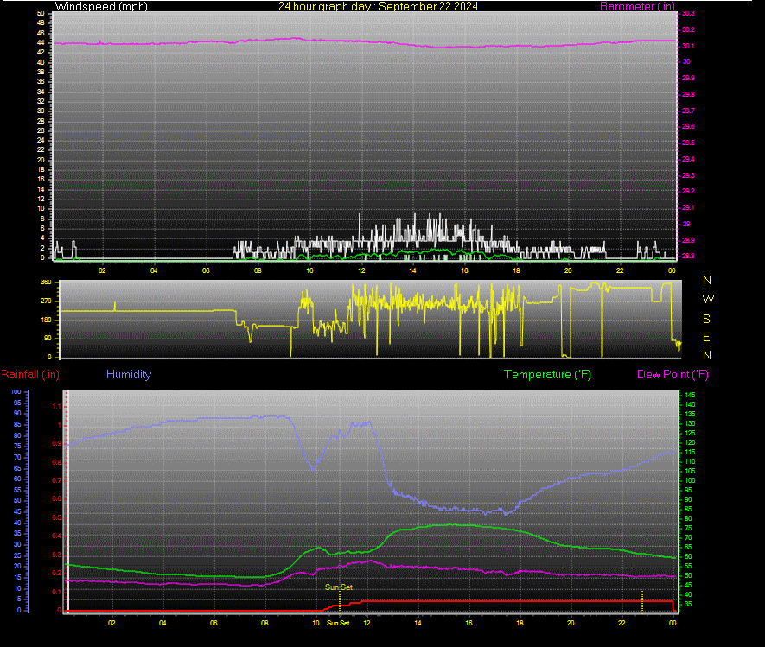Click hour "14" on the bottom graph time axis

coord(418,623)
